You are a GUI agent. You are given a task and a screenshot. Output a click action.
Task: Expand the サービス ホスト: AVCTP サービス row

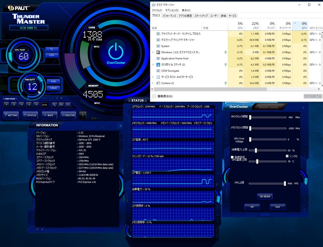[x=153, y=77]
